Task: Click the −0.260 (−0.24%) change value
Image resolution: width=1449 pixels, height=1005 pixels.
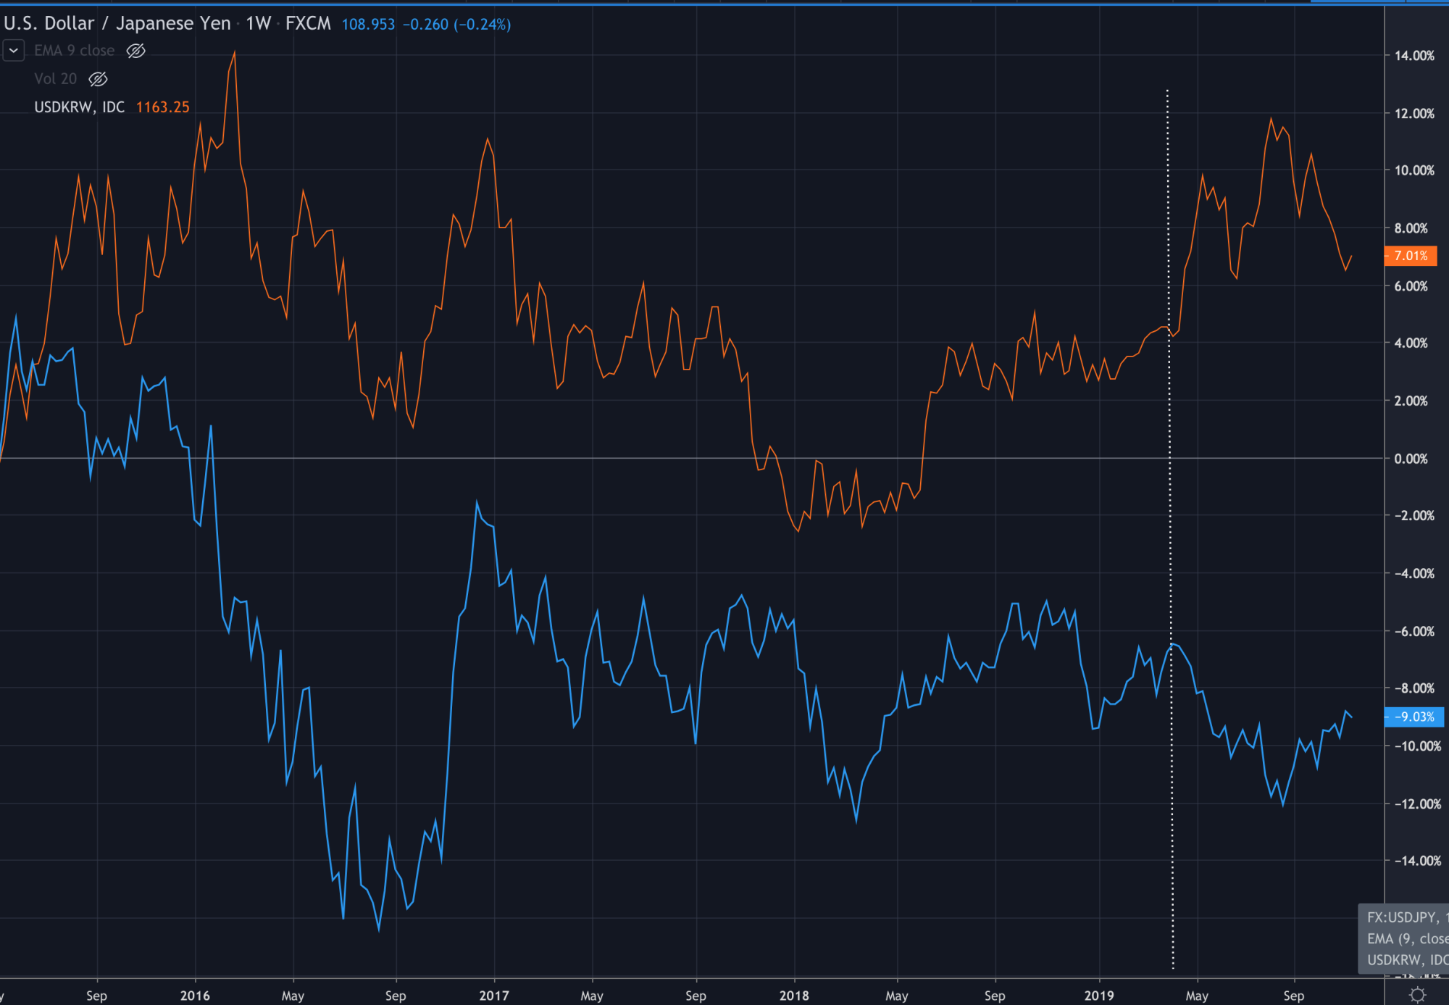Action: click(x=456, y=25)
